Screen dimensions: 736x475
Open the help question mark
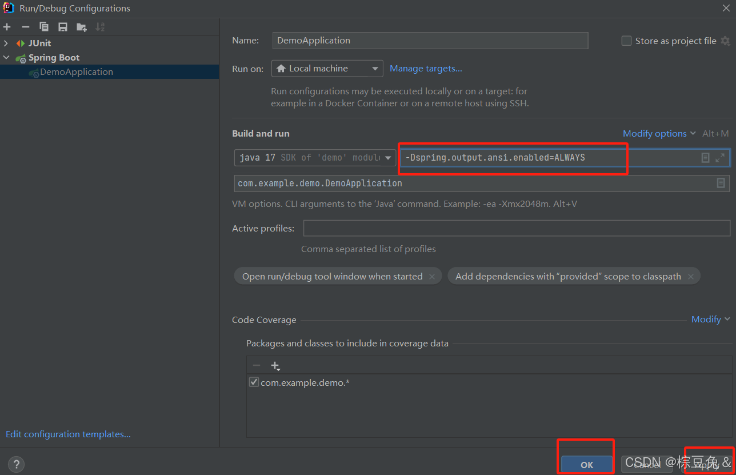tap(16, 464)
